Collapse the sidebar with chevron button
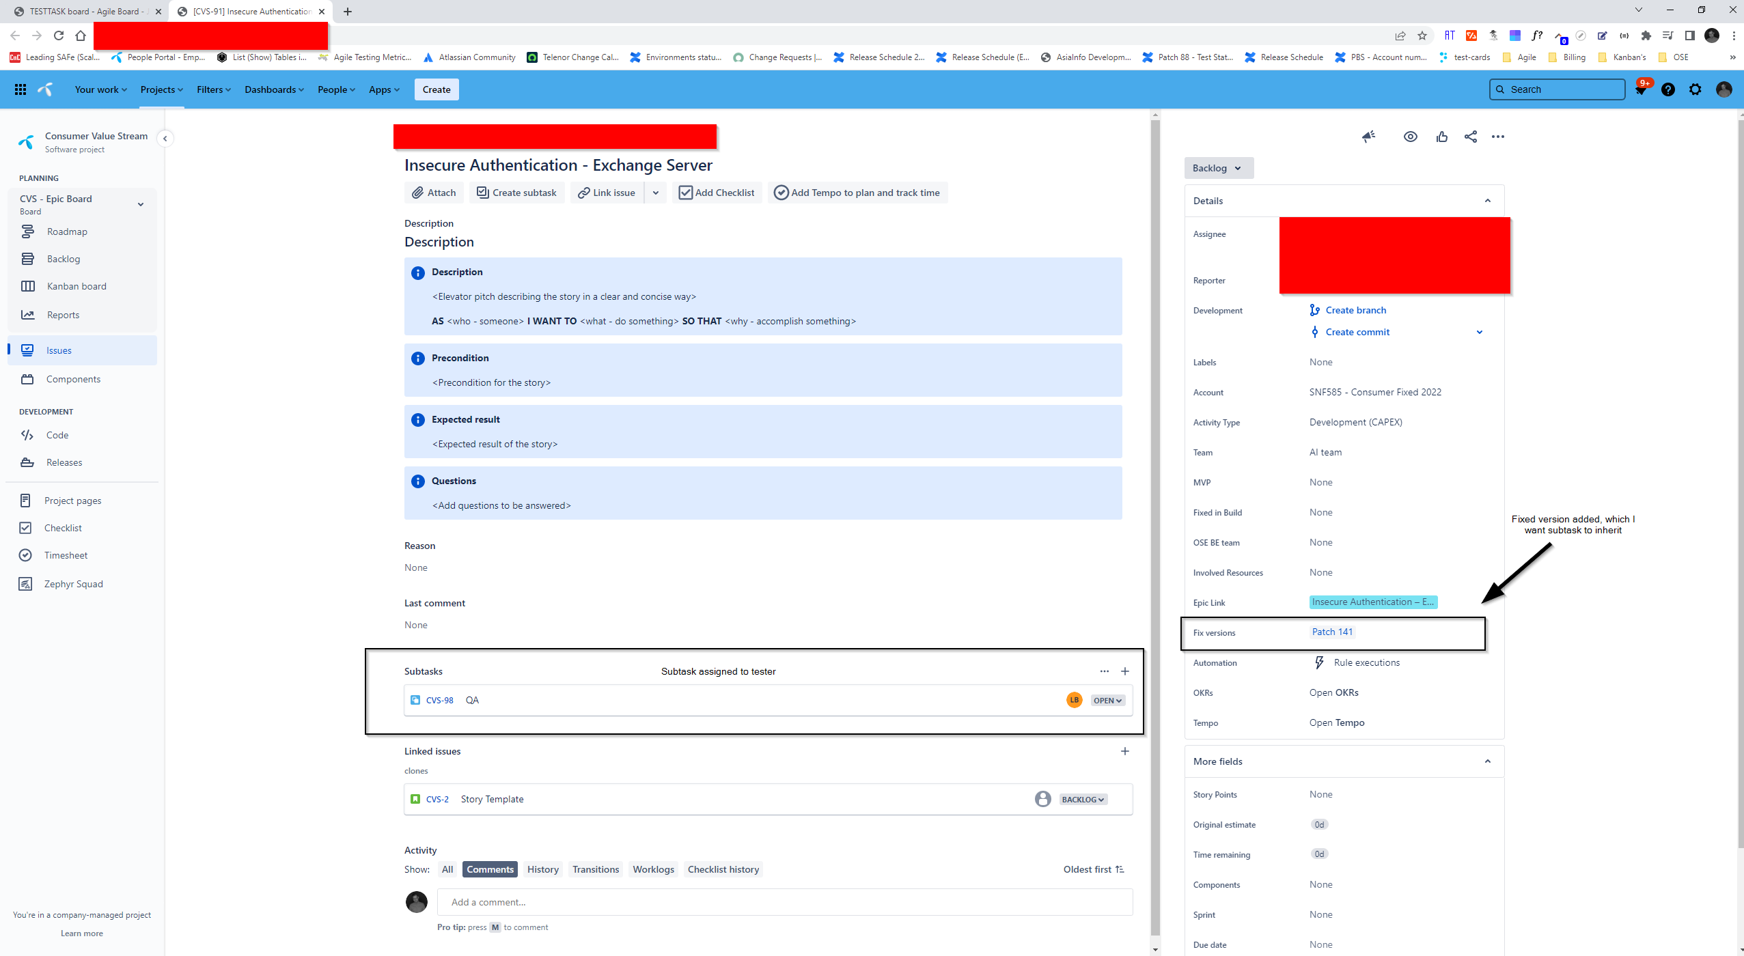 [165, 139]
